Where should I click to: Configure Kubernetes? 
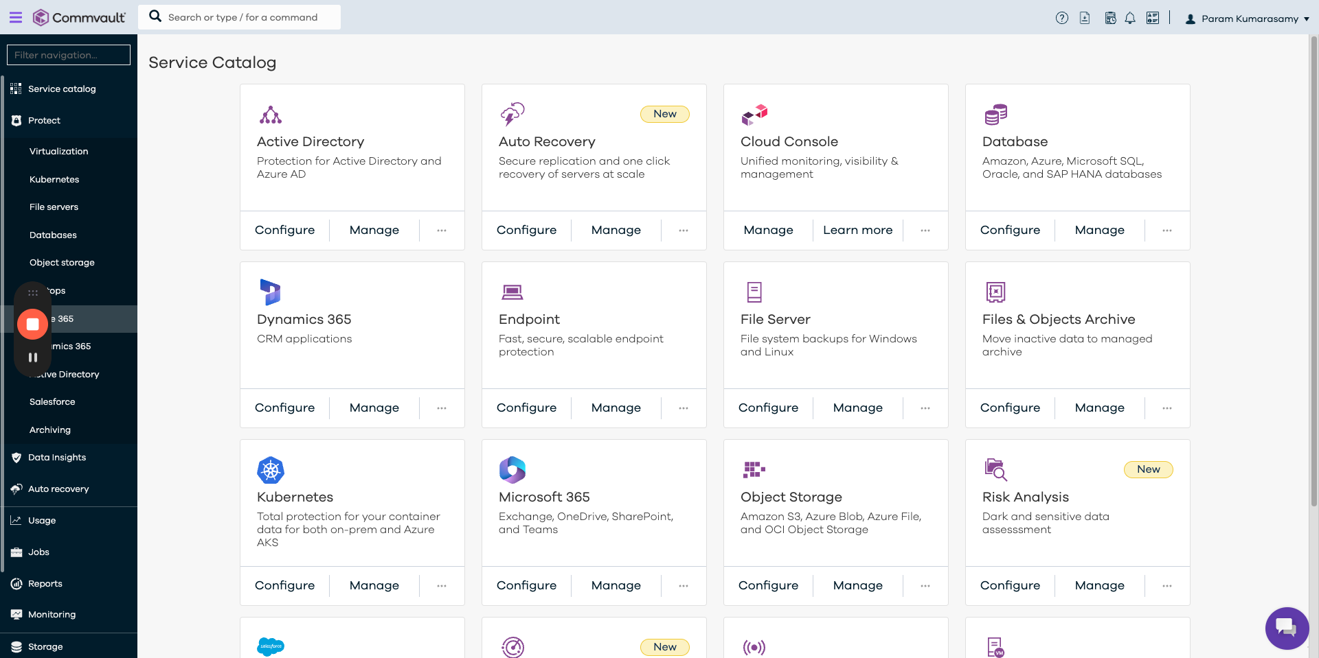pyautogui.click(x=285, y=586)
